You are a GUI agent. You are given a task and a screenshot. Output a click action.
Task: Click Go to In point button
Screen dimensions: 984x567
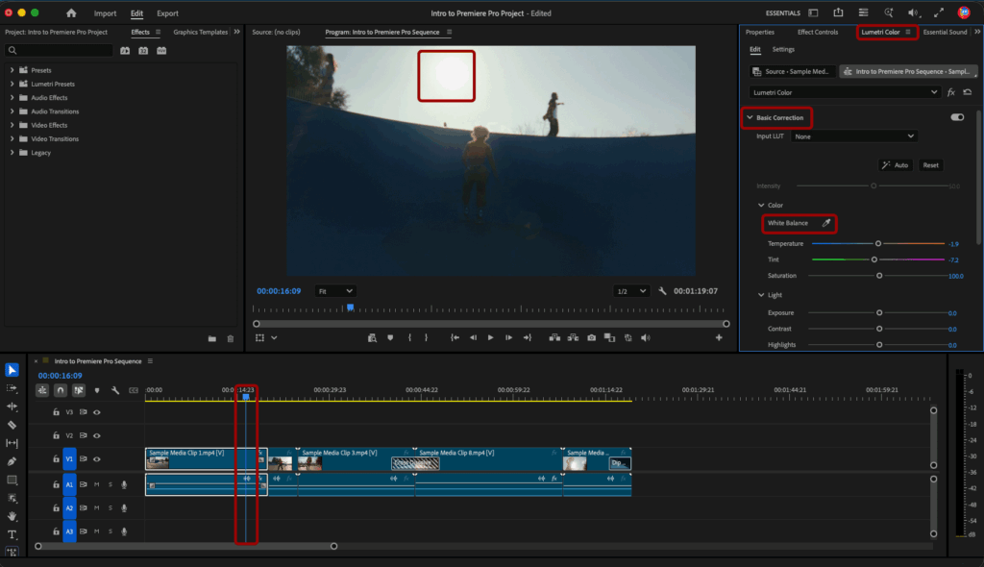pos(455,338)
